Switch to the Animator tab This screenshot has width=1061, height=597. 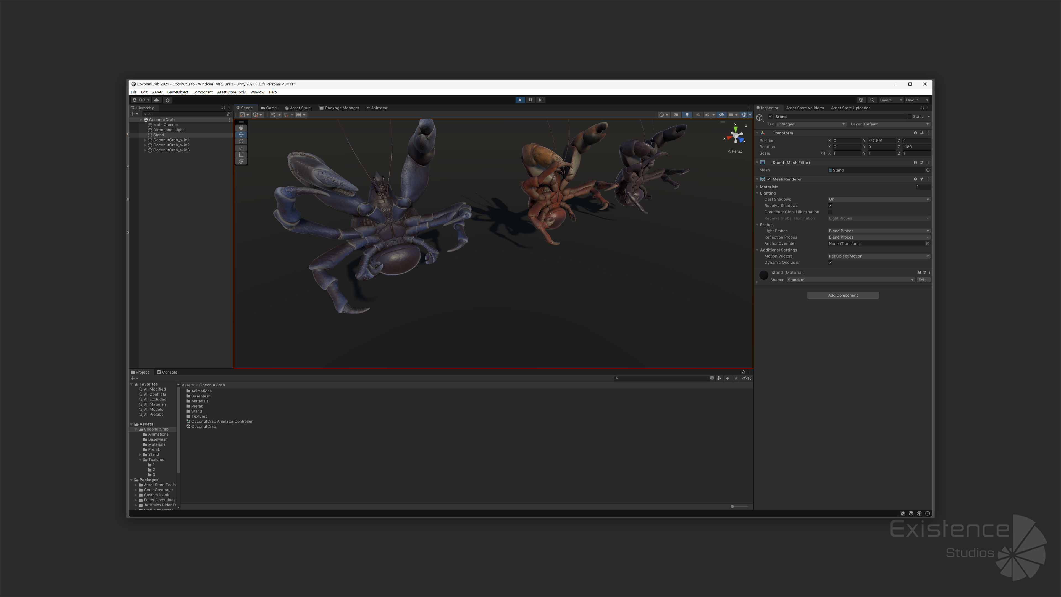coord(377,108)
